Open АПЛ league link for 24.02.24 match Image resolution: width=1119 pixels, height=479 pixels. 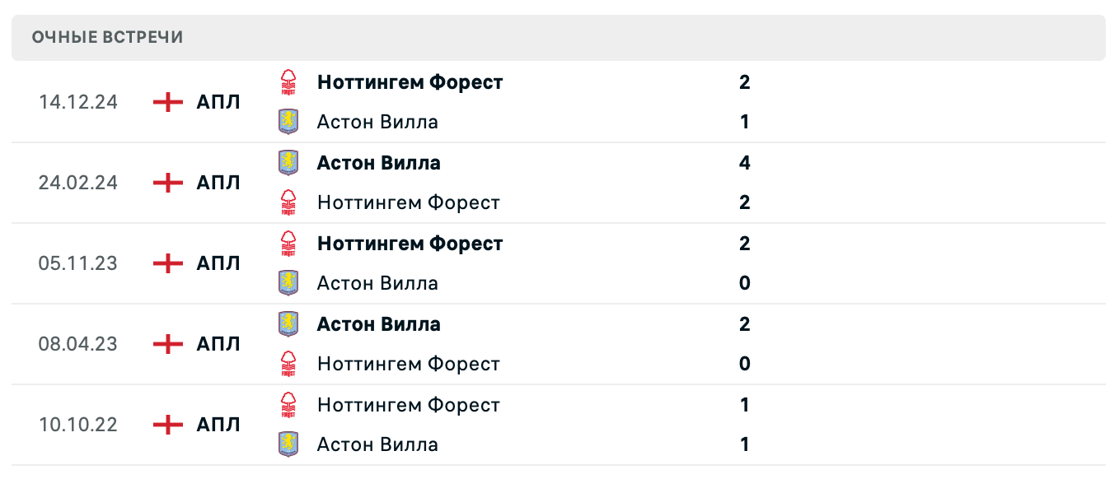[218, 183]
